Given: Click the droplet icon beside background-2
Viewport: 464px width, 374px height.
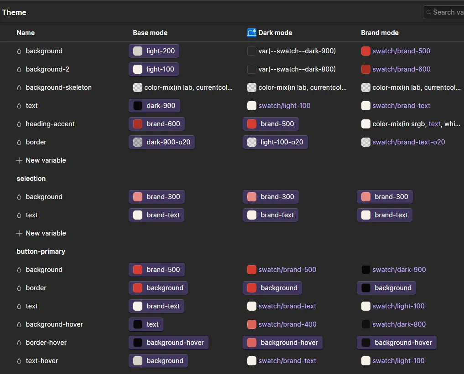Looking at the screenshot, I should pos(19,69).
